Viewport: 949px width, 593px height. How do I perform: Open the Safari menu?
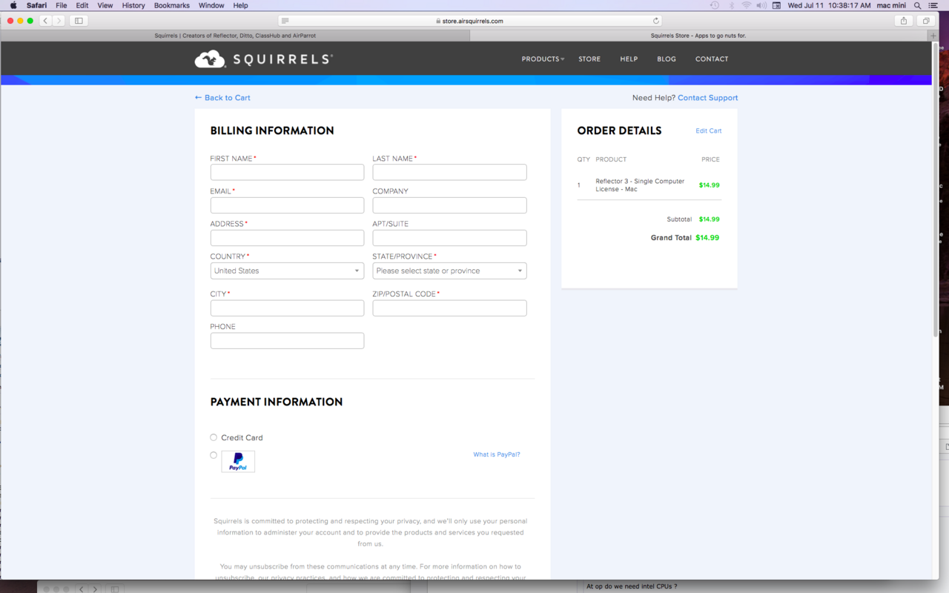click(36, 5)
